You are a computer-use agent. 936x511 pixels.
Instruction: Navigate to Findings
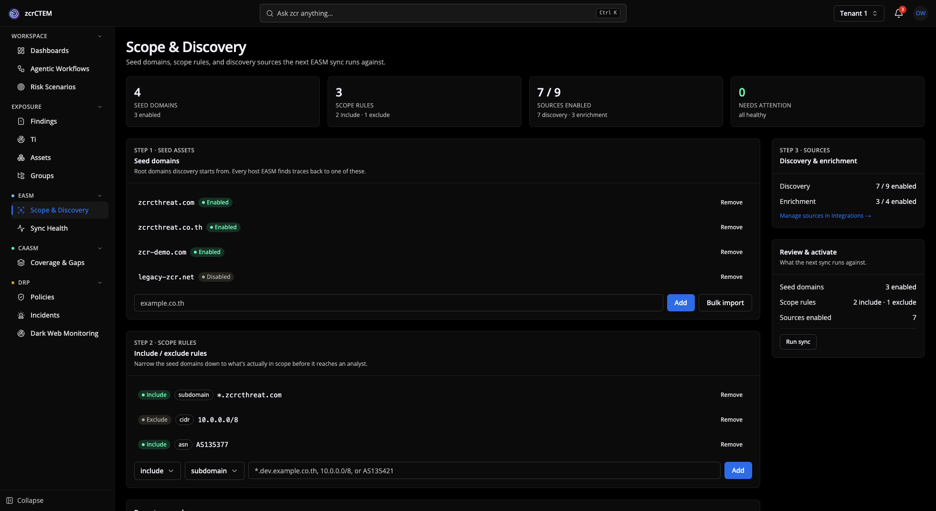pyautogui.click(x=60, y=121)
